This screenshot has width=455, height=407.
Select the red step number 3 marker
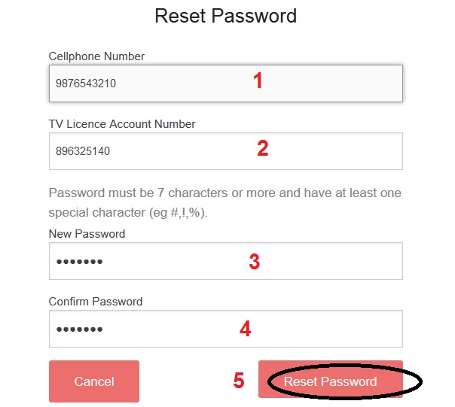click(255, 261)
